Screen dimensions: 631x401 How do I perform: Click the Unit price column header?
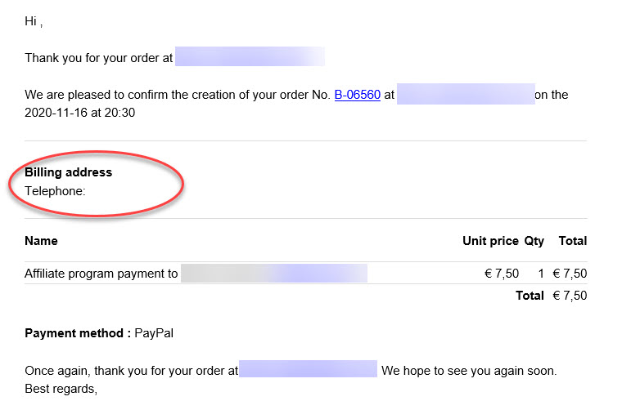(x=490, y=241)
